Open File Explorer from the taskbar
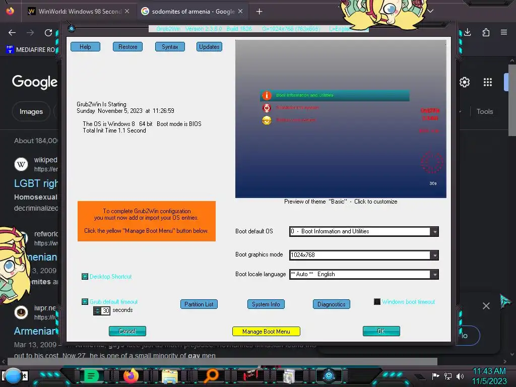 (170, 376)
